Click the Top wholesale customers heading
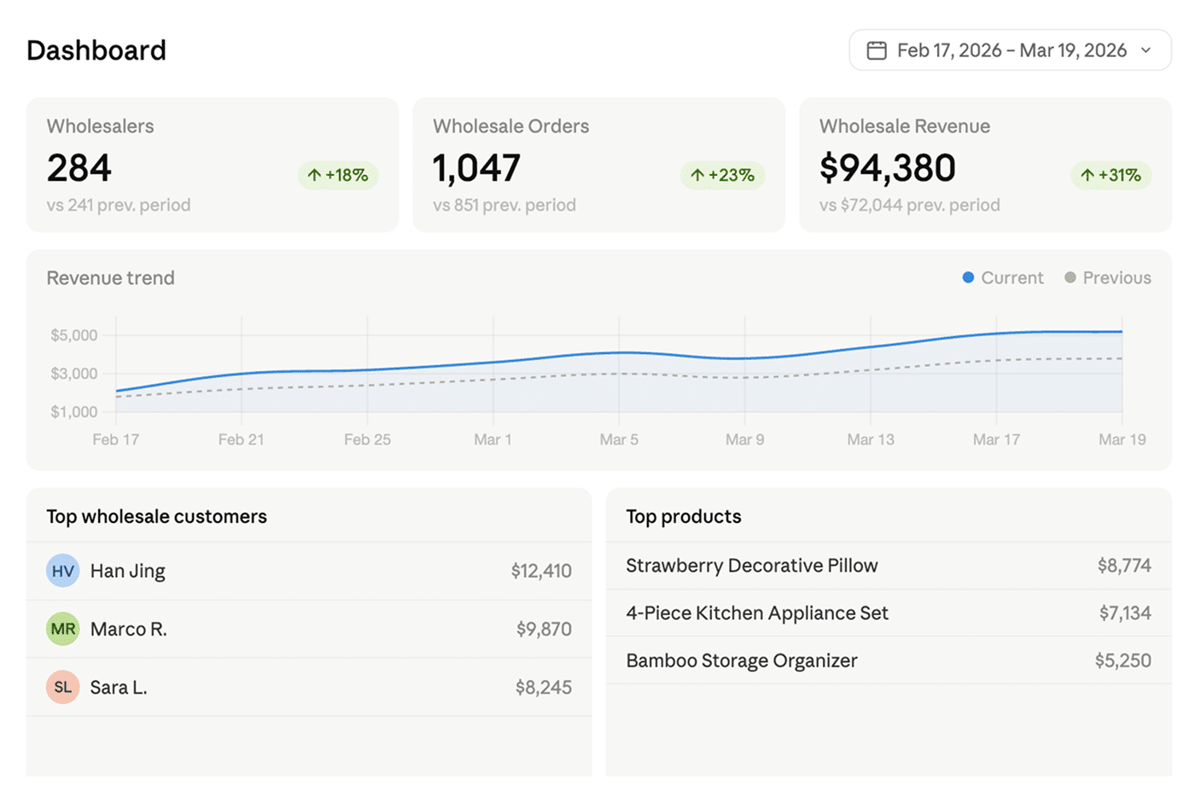 click(x=157, y=516)
